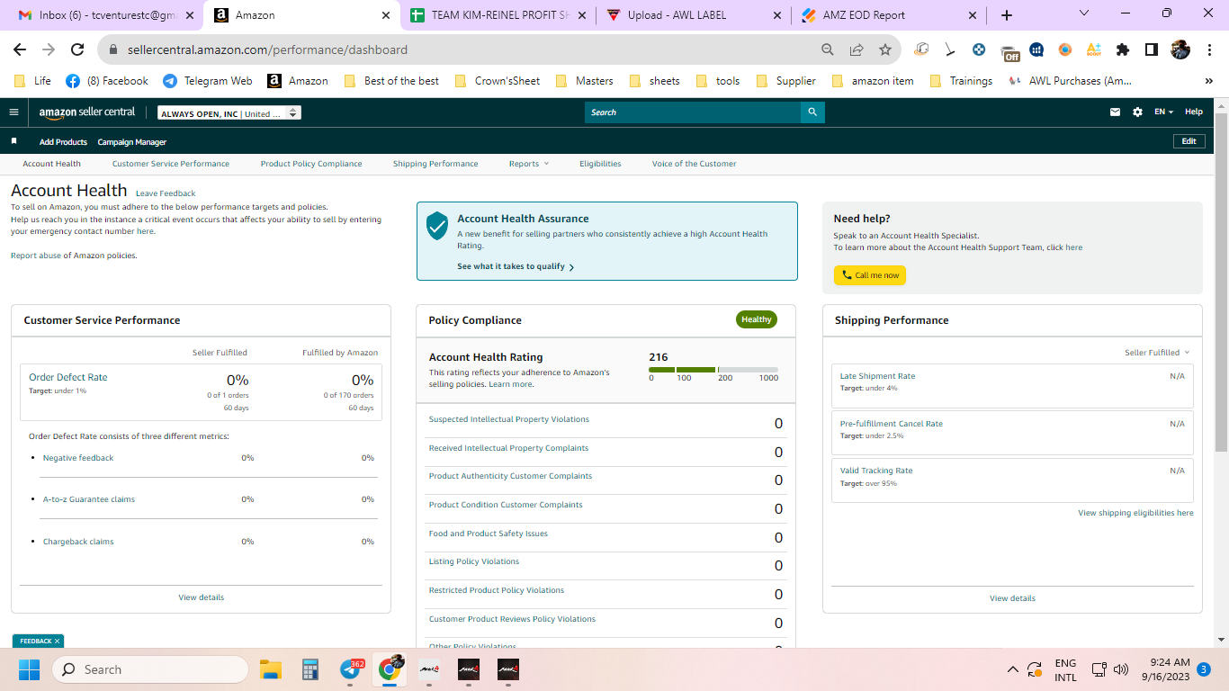View site information via the lock icon
1229x691 pixels.
(x=113, y=49)
